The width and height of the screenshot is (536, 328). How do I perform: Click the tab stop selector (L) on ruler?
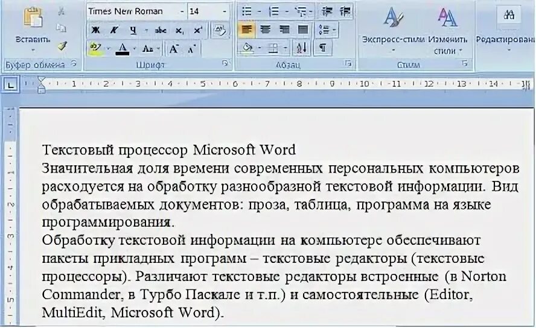point(10,84)
